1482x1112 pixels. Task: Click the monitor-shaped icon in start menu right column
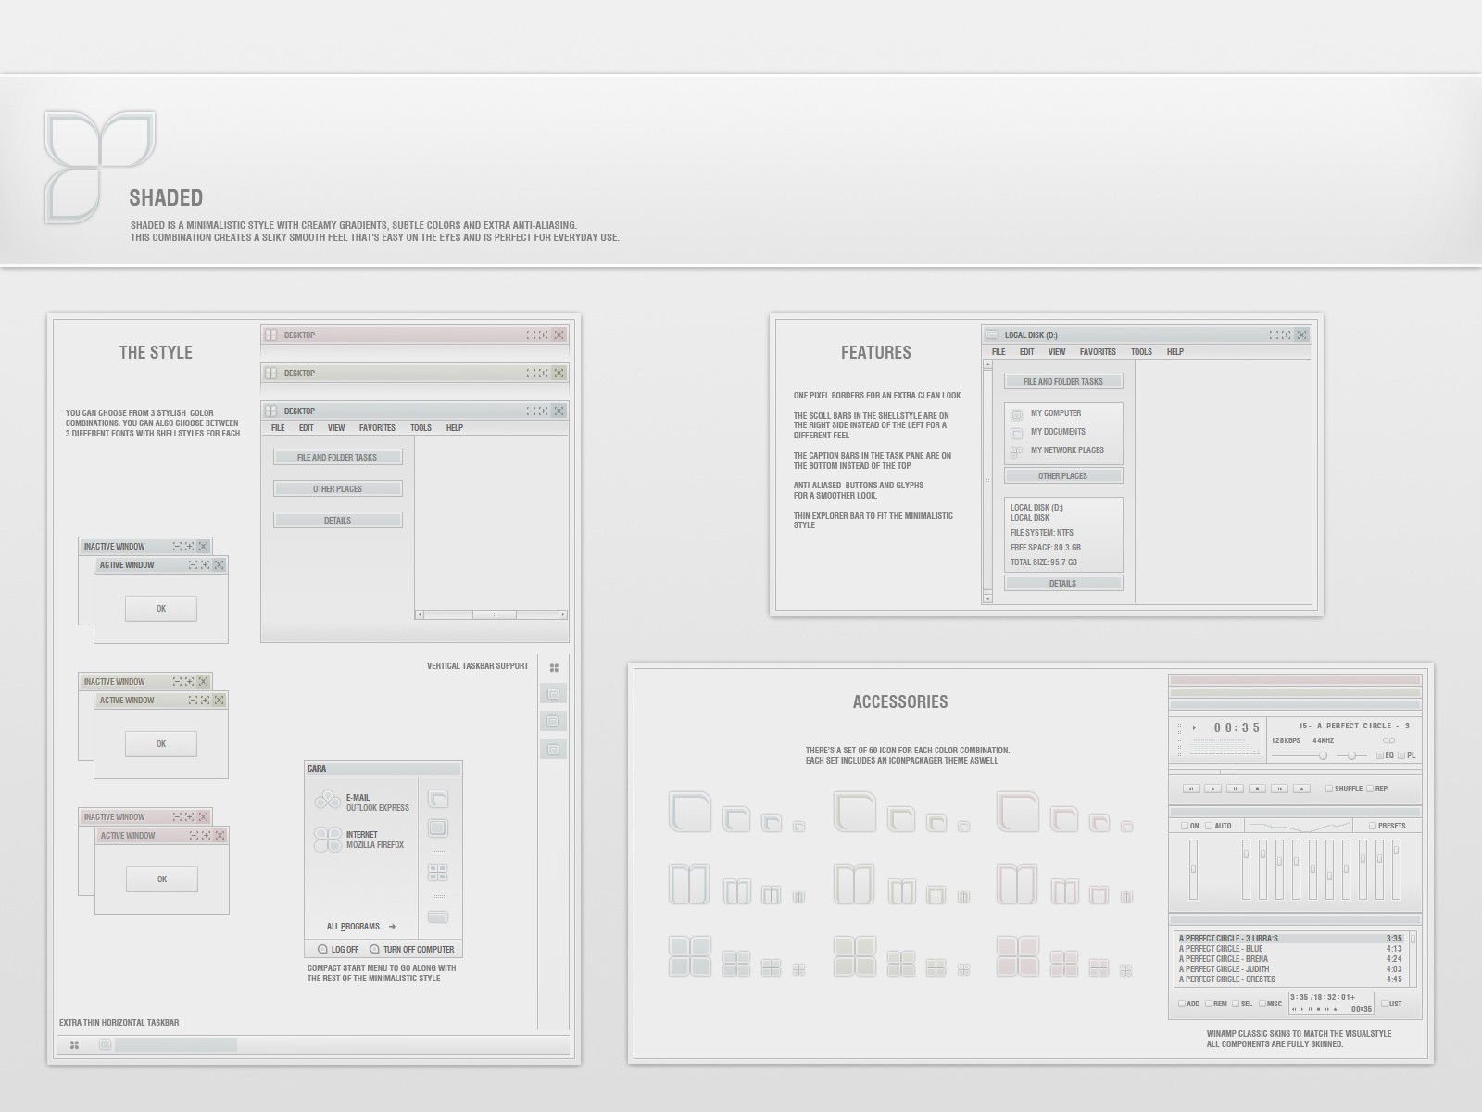coord(438,828)
